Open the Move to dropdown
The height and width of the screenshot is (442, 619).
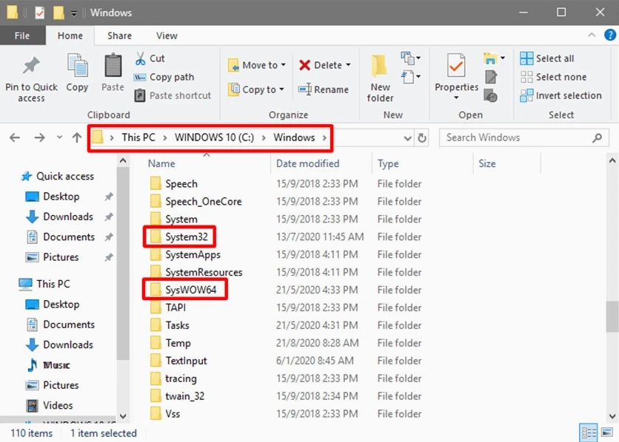(x=257, y=64)
